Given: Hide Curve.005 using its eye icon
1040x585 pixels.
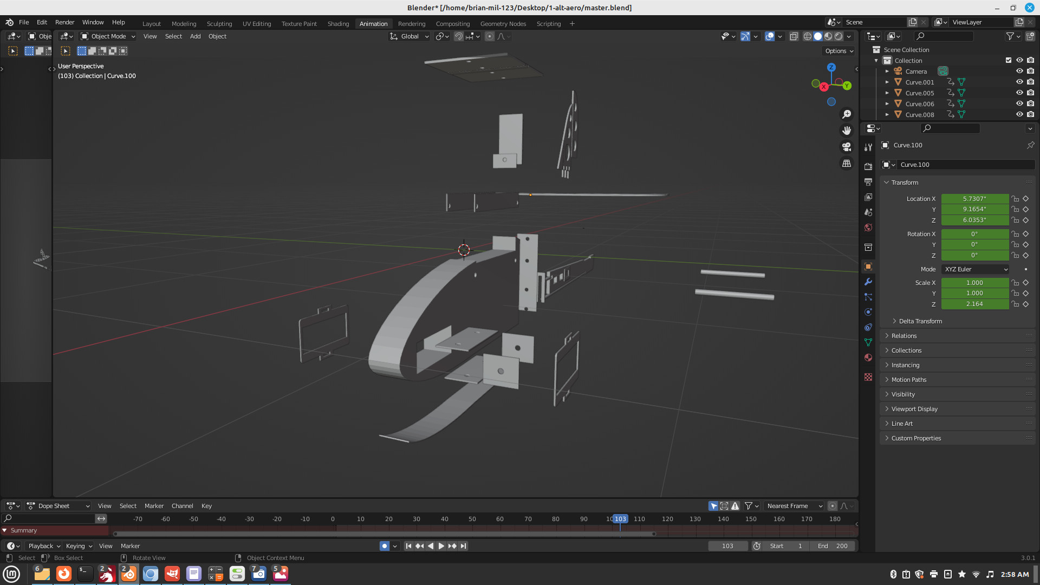Looking at the screenshot, I should pyautogui.click(x=1019, y=93).
